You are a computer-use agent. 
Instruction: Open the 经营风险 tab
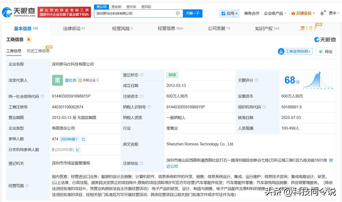click(122, 29)
